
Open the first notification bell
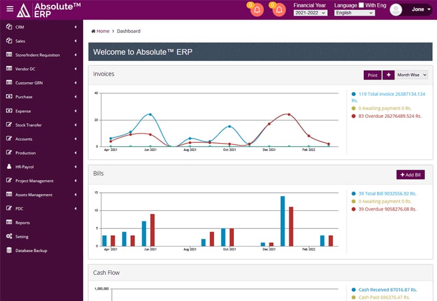pos(257,9)
